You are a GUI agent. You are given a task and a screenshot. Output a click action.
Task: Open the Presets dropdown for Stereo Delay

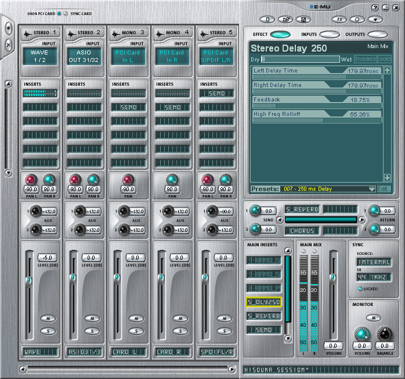372,189
